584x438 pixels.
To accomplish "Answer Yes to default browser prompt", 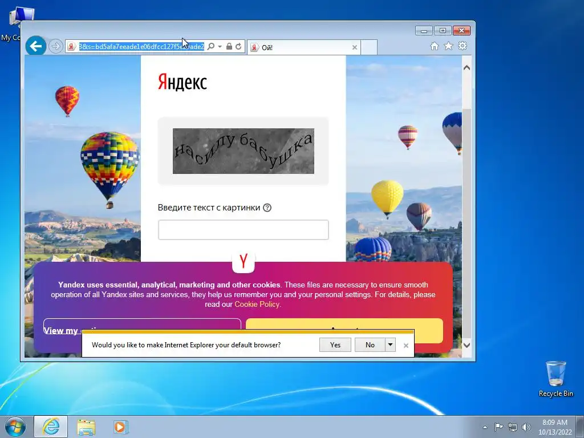I will point(335,345).
